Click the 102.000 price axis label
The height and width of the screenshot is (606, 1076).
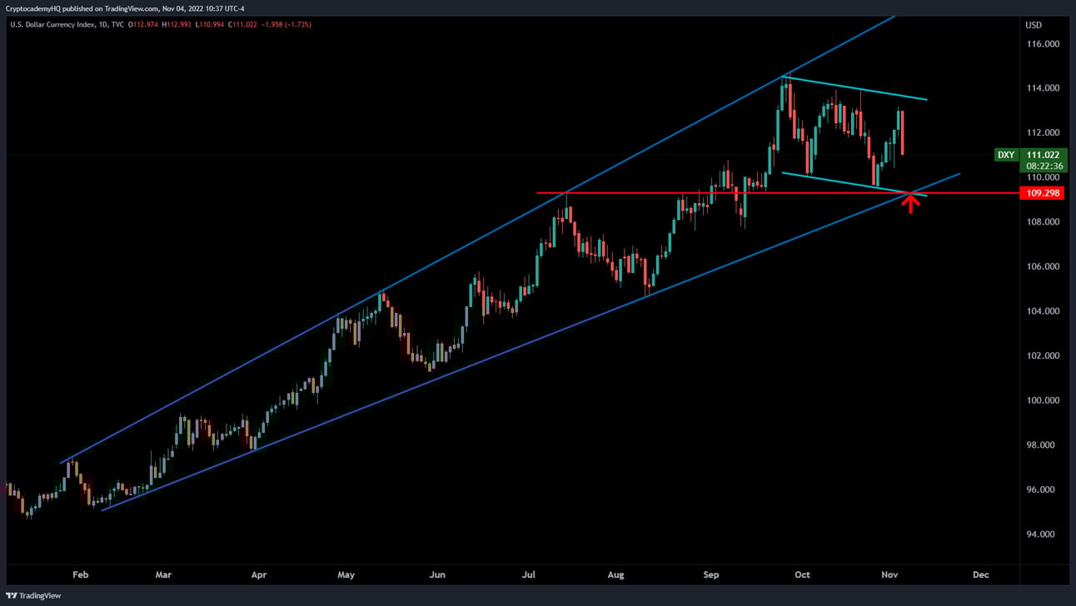click(x=1042, y=355)
